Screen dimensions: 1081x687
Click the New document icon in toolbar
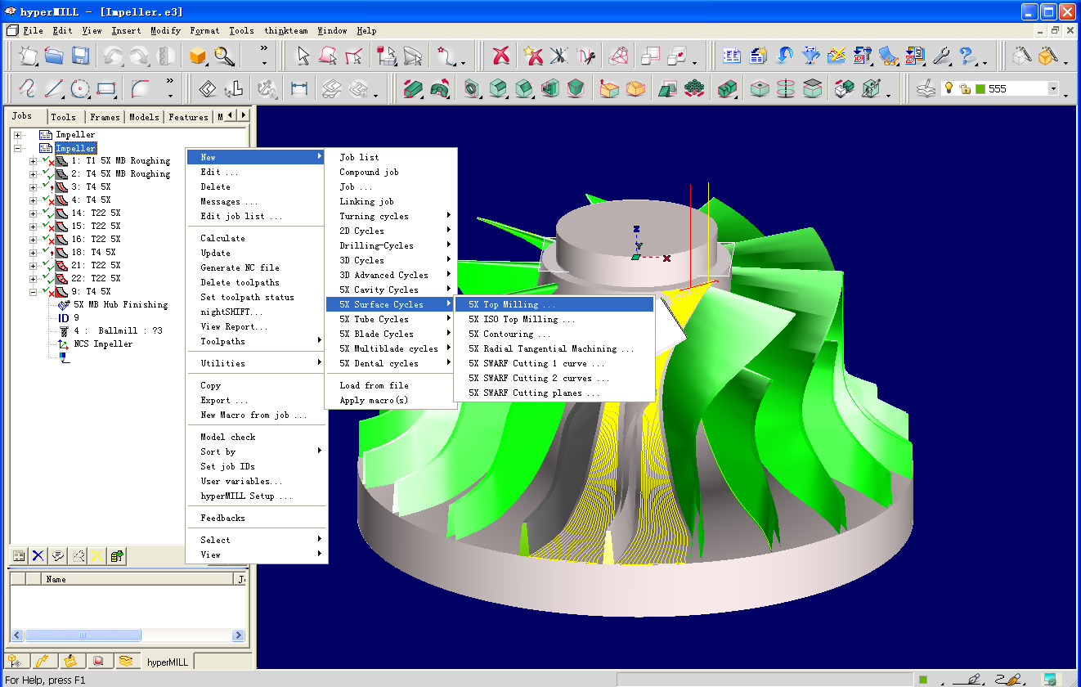point(29,56)
